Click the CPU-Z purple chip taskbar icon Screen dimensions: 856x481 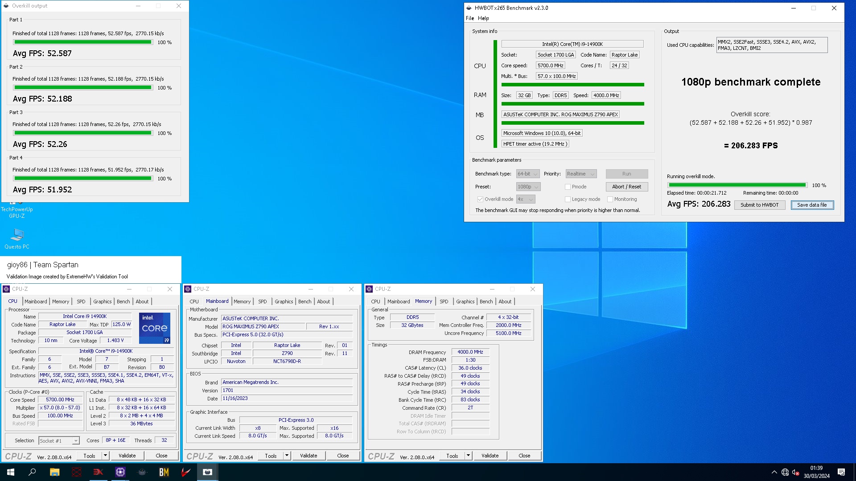point(120,472)
